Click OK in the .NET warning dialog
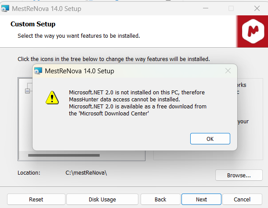The width and height of the screenshot is (268, 208). click(x=210, y=139)
